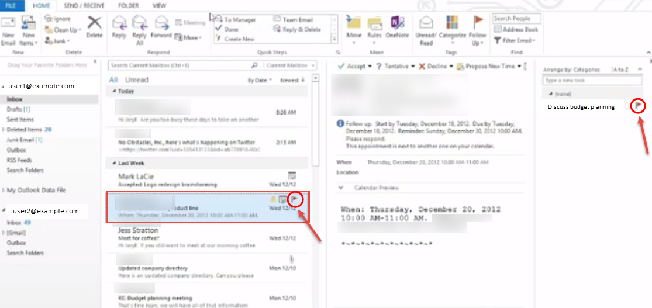Forward the selected message
652x308 pixels.
[161, 28]
